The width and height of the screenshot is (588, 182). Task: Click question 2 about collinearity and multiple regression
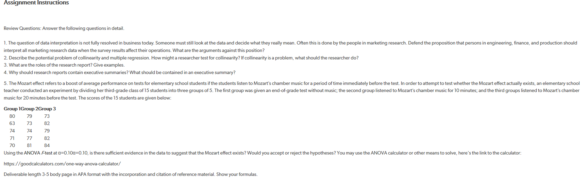[181, 58]
